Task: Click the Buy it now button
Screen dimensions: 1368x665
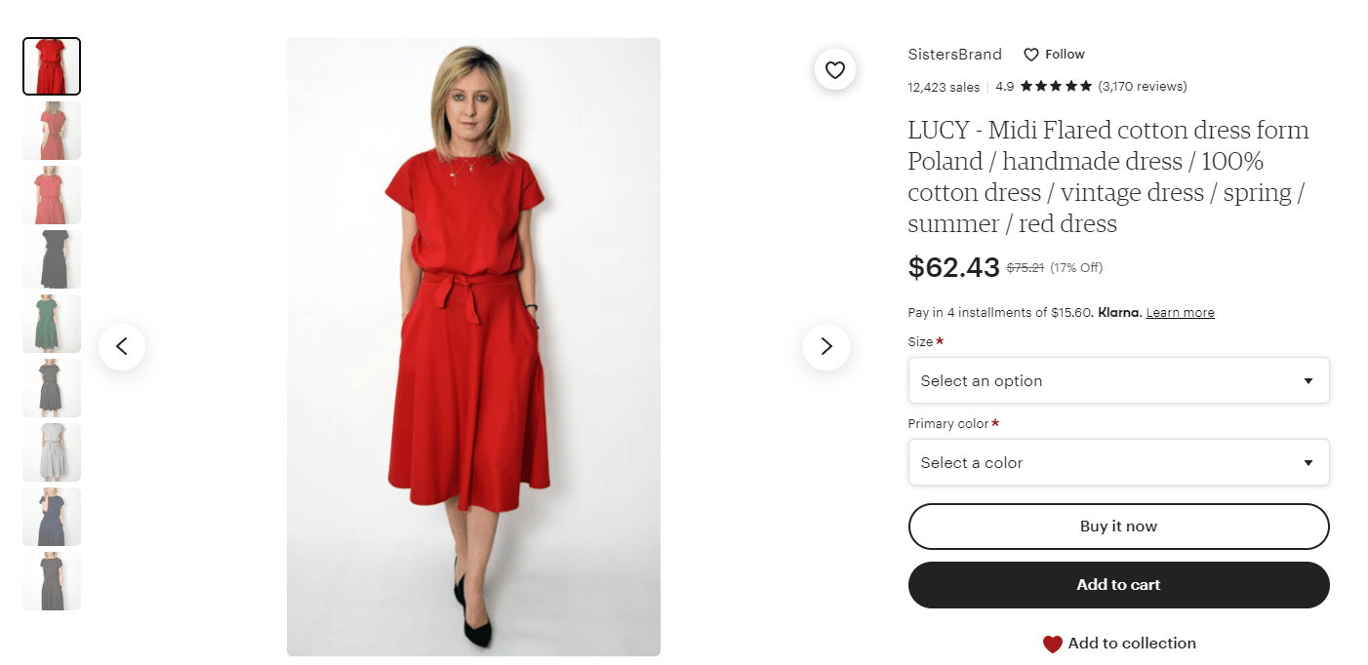Action: (1118, 527)
